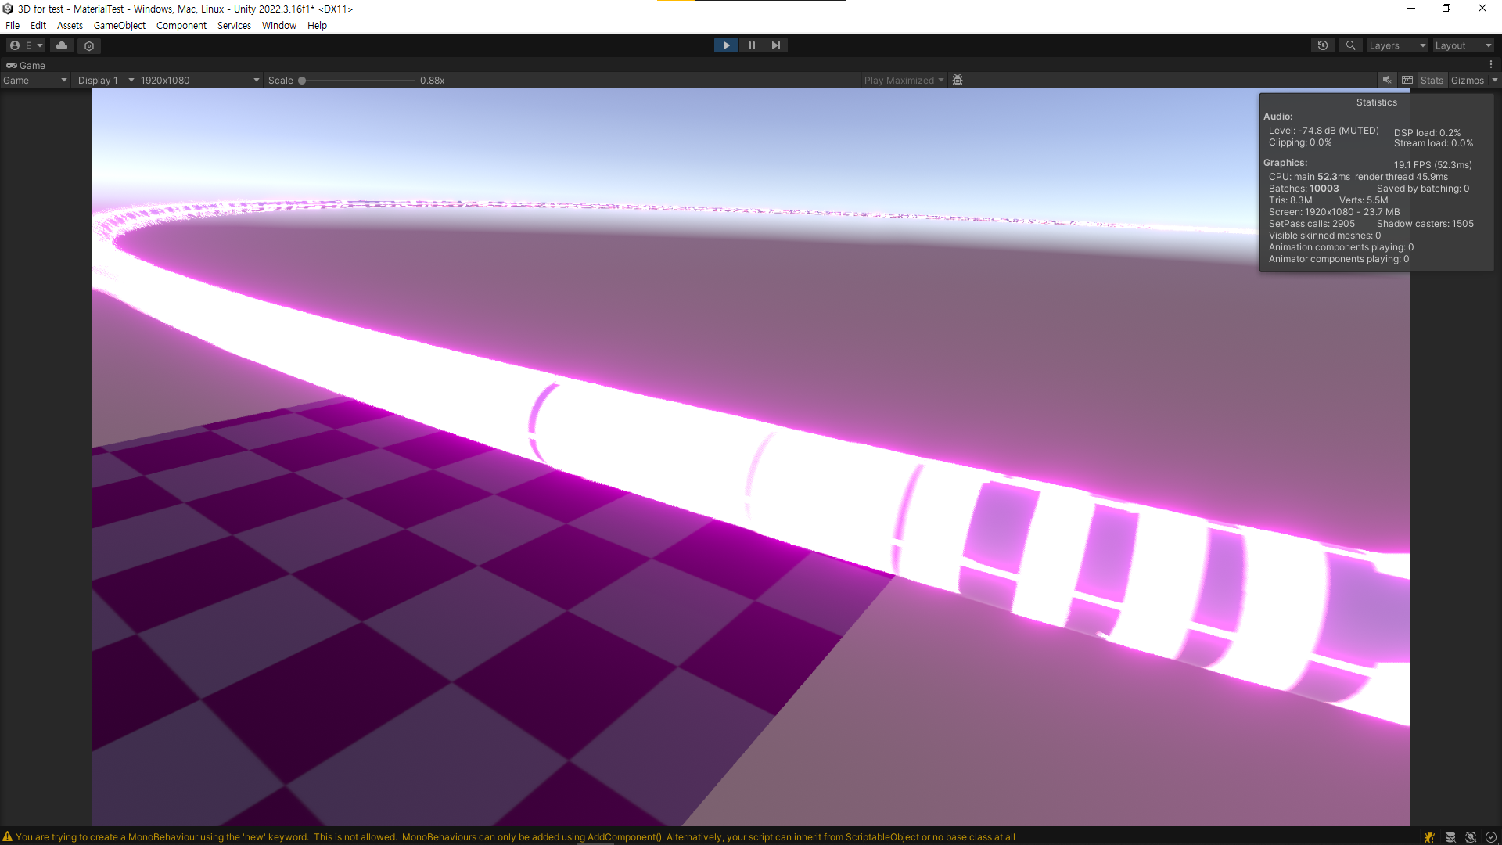1502x845 pixels.
Task: Open the Layers dropdown
Action: click(x=1397, y=45)
